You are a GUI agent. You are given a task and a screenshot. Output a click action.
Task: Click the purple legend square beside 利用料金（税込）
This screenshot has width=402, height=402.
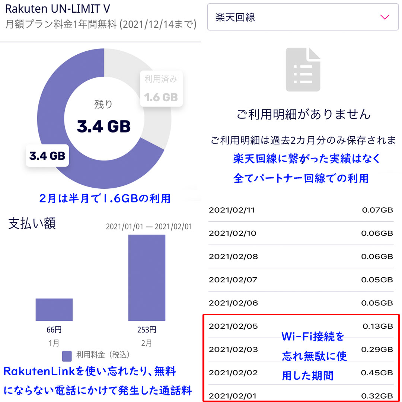tap(67, 356)
